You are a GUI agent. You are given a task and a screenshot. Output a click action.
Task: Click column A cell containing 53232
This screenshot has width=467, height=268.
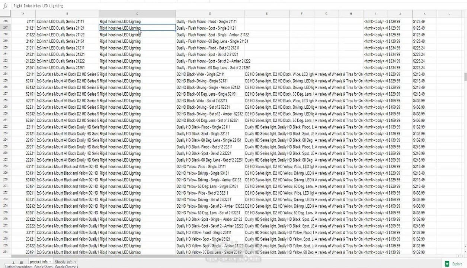[23, 206]
